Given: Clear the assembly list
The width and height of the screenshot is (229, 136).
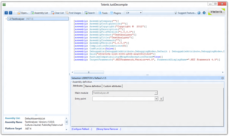Looking at the screenshot, I should [x=57, y=13].
